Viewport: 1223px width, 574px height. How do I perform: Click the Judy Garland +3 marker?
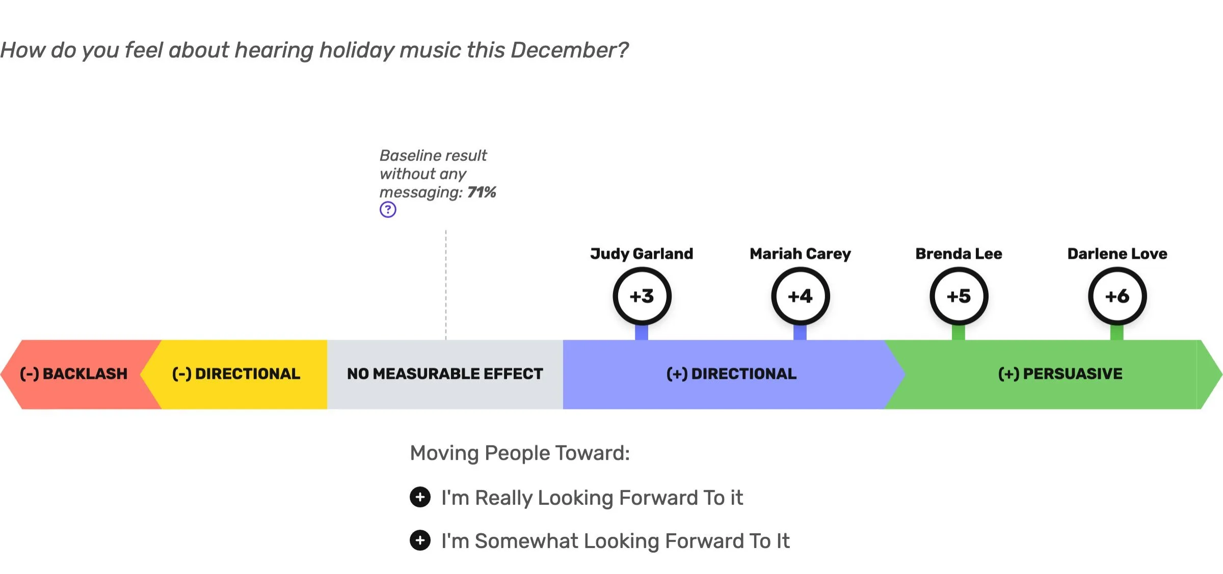pos(642,296)
